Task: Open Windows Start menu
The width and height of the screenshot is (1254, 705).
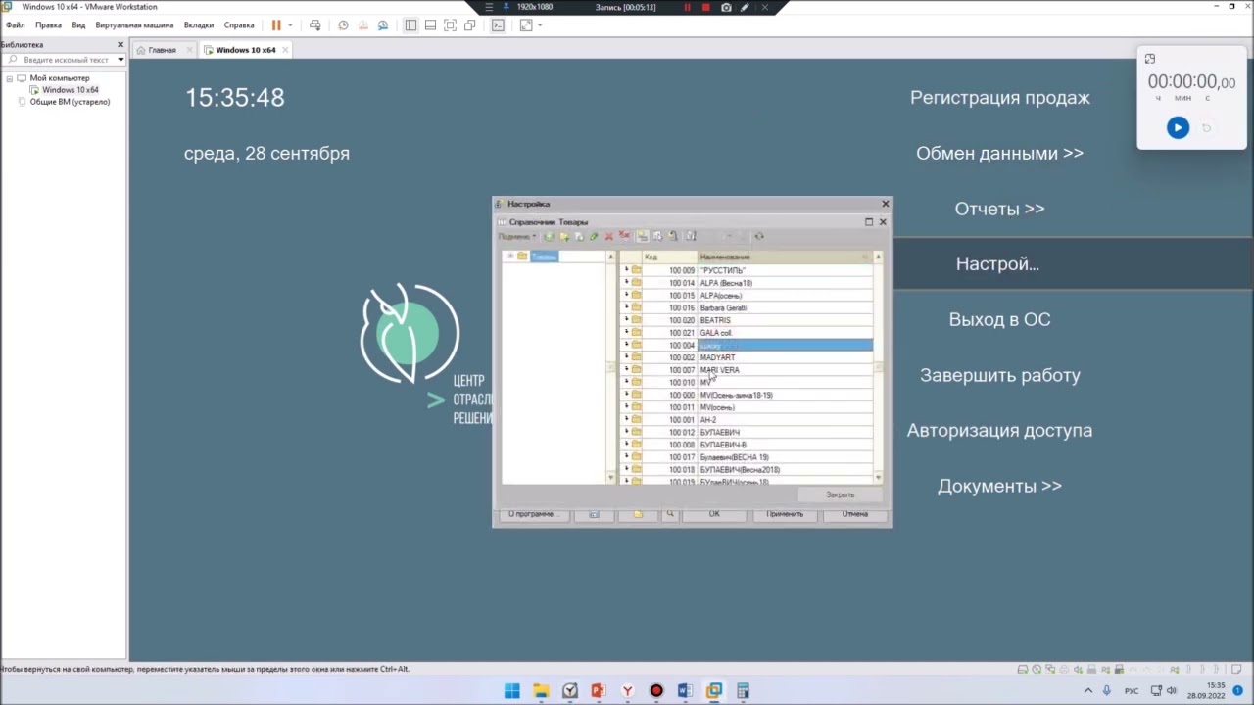Action: tap(511, 691)
